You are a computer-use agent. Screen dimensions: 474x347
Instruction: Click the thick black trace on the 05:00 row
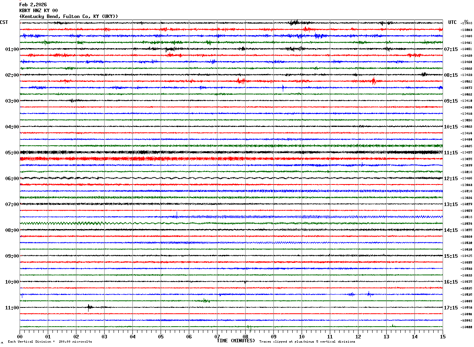[231, 152]
